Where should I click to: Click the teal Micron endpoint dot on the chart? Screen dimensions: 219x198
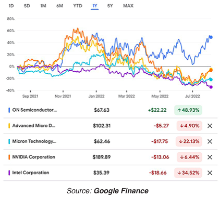[211, 80]
